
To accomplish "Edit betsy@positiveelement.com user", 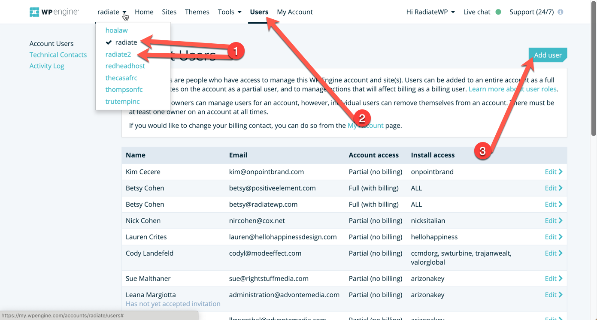I will [x=554, y=188].
